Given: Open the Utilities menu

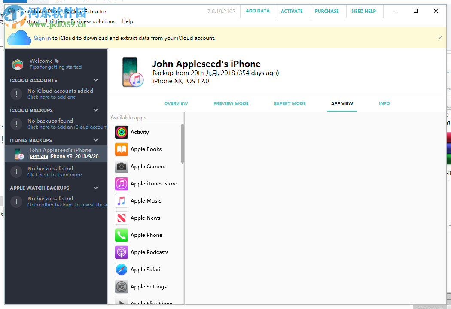Looking at the screenshot, I should [x=55, y=21].
